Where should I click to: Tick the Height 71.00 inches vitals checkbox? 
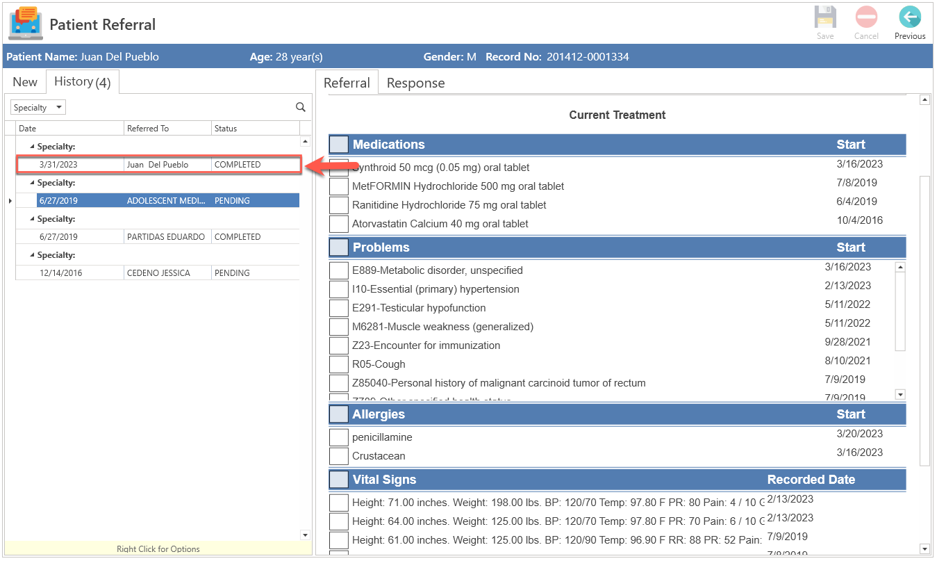point(338,503)
